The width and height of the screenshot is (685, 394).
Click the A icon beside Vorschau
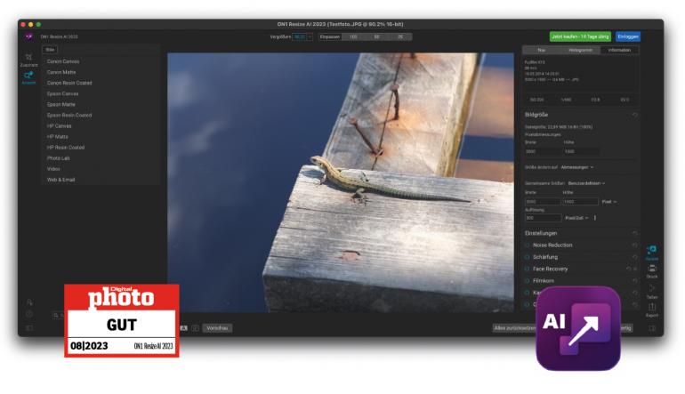(184, 328)
